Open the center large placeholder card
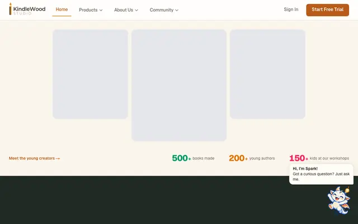358x224 pixels. coord(179,85)
